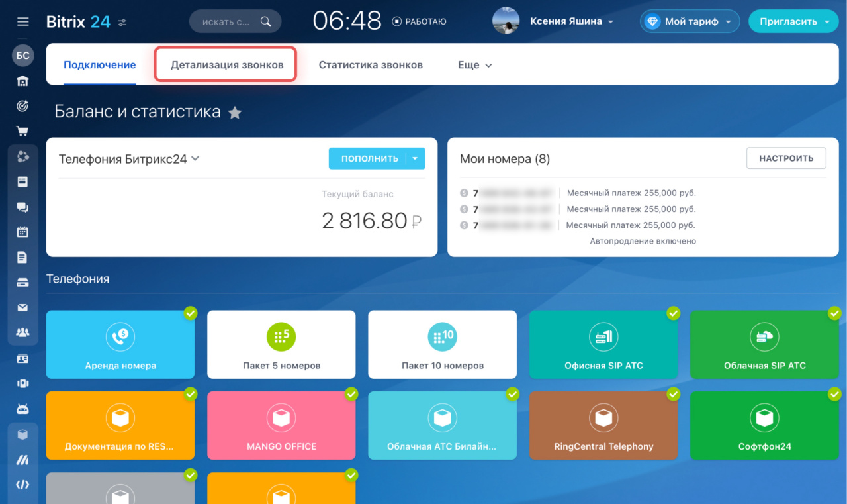
Task: Open the Статистика звонков tab
Action: [x=371, y=65]
